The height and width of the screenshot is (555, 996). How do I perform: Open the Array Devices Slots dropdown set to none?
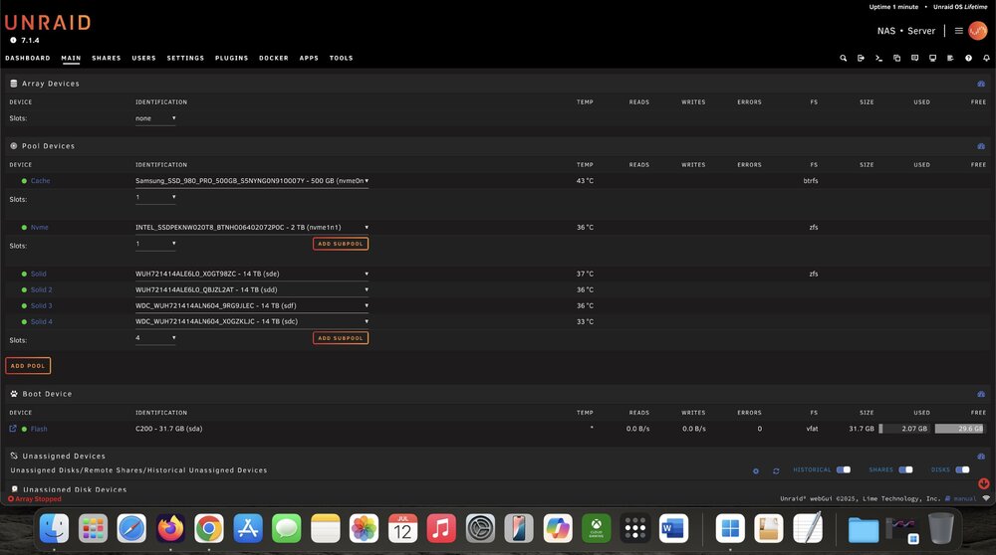coord(155,118)
